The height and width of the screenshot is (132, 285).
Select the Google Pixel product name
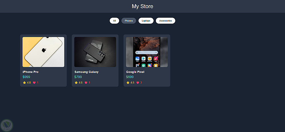pos(135,72)
